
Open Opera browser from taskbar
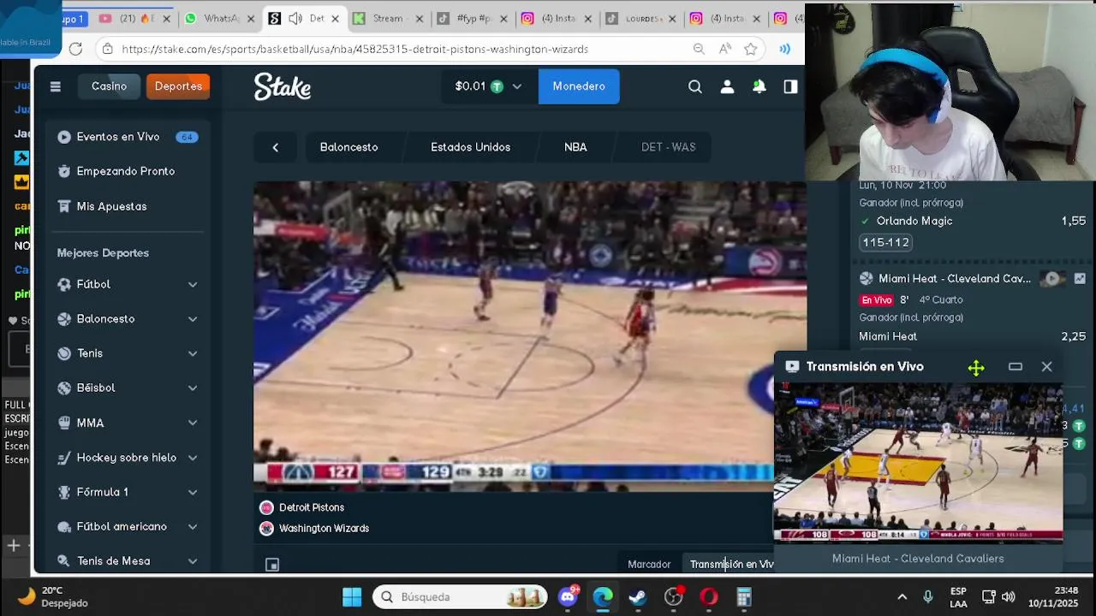click(709, 597)
